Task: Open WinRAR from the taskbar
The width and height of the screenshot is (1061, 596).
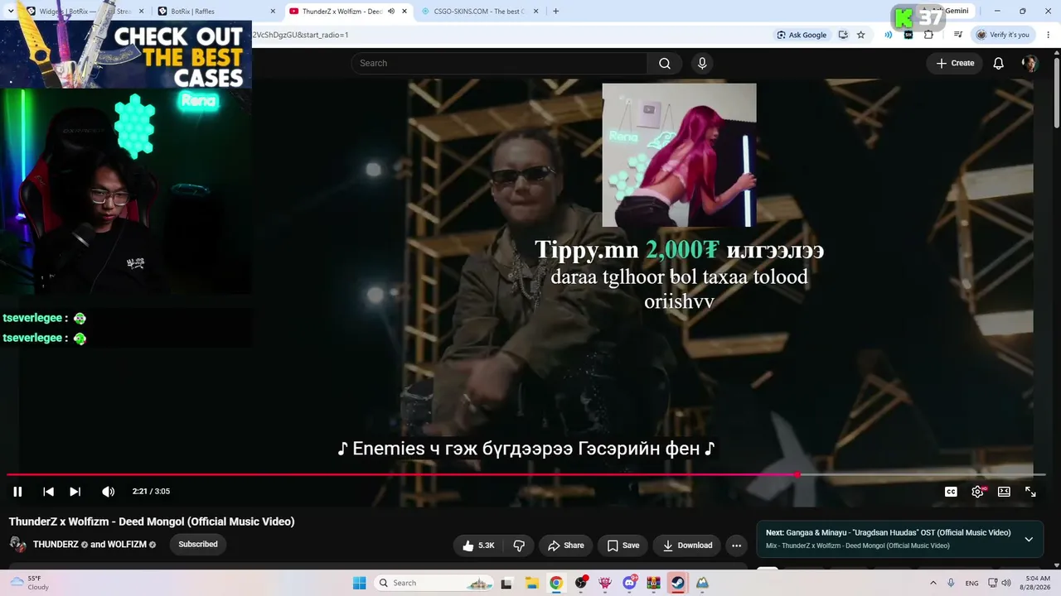Action: (x=653, y=583)
